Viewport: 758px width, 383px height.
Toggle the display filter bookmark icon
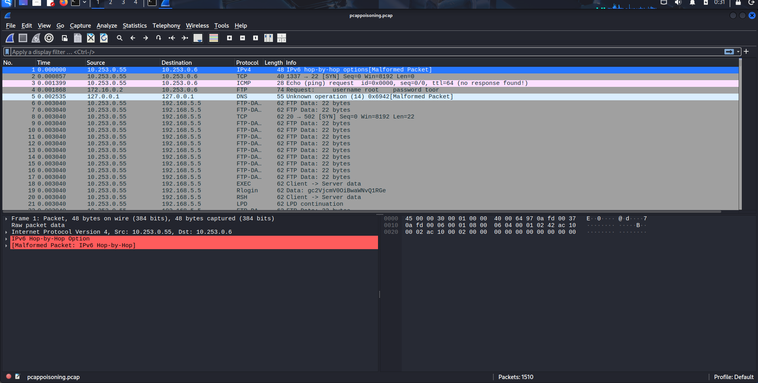(7, 52)
